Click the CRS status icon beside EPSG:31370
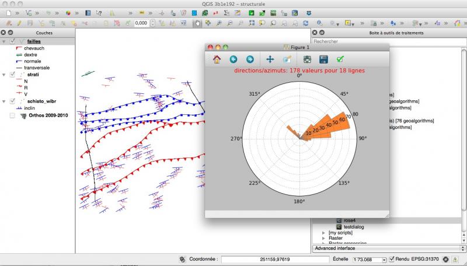Screen dimensions: 467x266 click(x=445, y=259)
